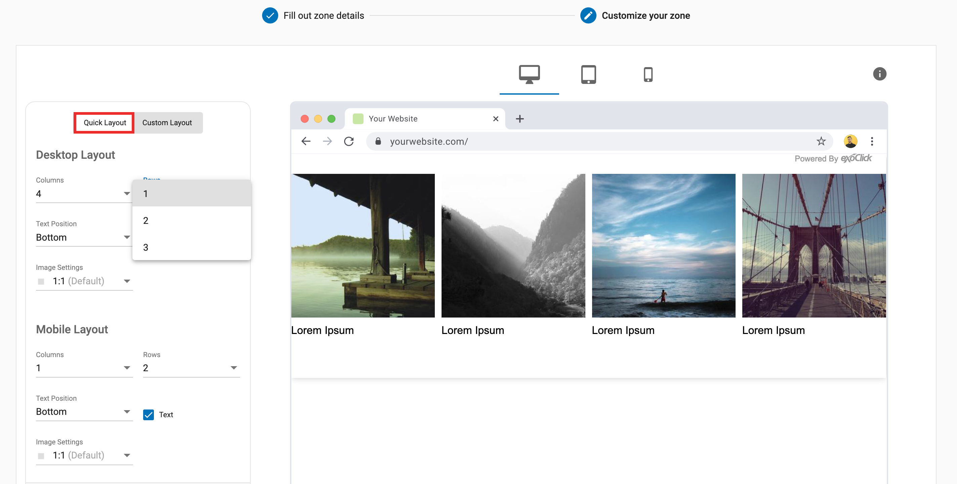The width and height of the screenshot is (957, 484).
Task: Choose 3 in the Rows list
Action: (191, 248)
